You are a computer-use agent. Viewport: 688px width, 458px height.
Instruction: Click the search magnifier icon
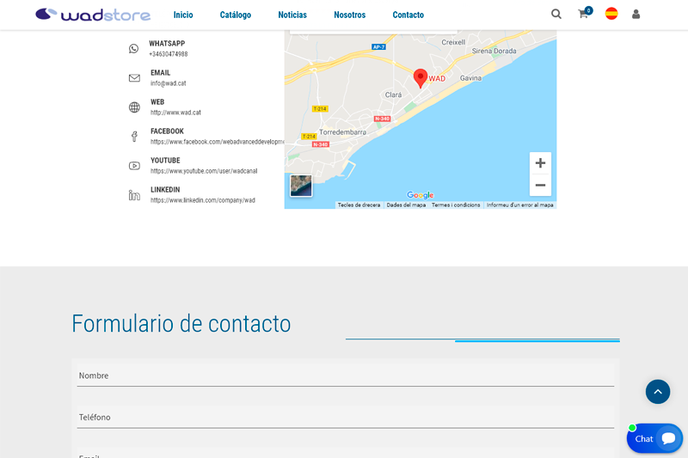pos(556,14)
